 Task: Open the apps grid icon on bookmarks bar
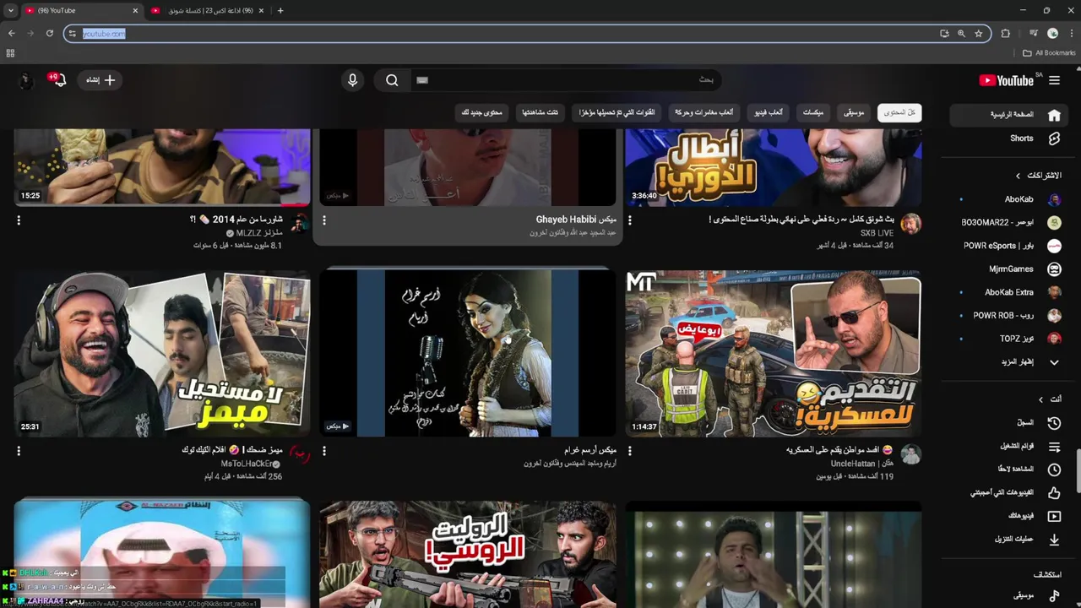click(10, 53)
